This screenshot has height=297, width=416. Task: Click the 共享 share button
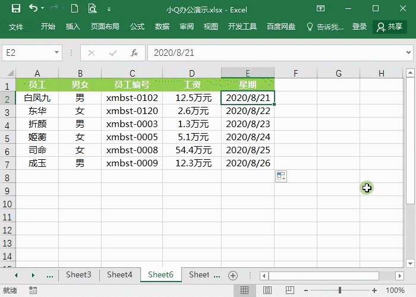pos(390,27)
